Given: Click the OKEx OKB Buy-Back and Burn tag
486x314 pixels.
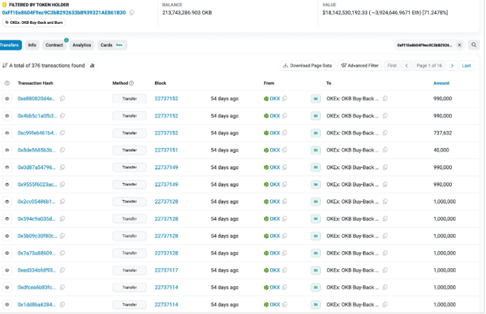Looking at the screenshot, I should 33,23.
